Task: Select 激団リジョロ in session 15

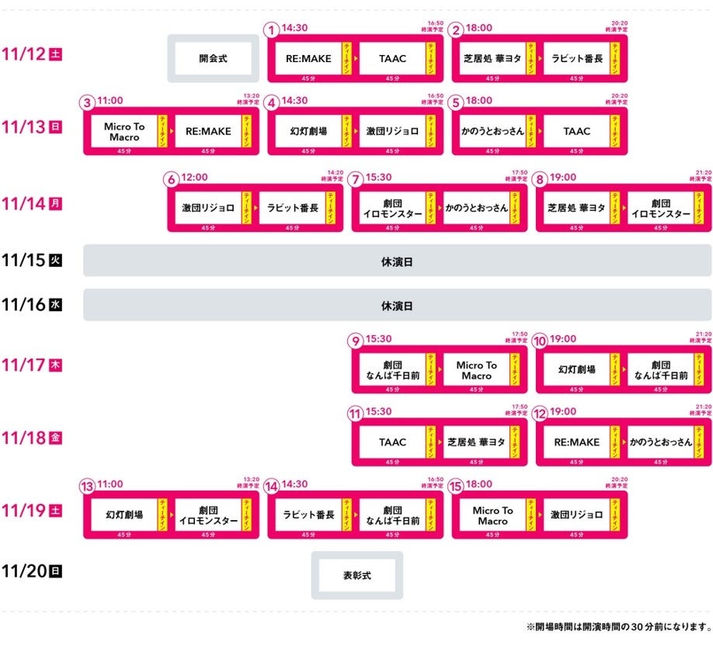Action: tap(576, 515)
